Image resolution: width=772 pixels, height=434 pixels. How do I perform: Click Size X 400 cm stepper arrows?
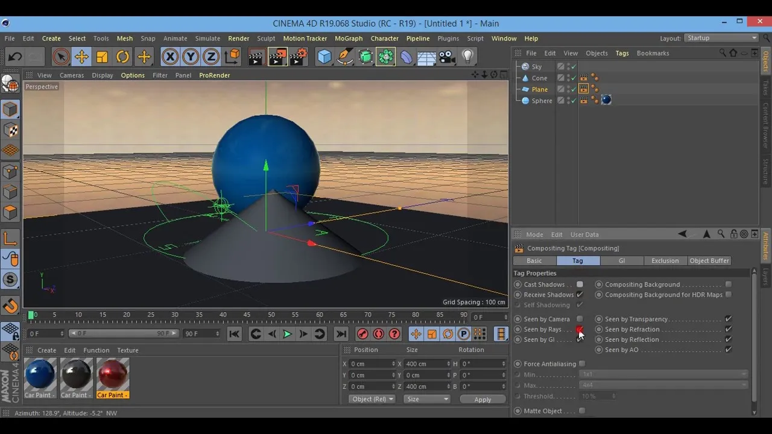tap(449, 364)
